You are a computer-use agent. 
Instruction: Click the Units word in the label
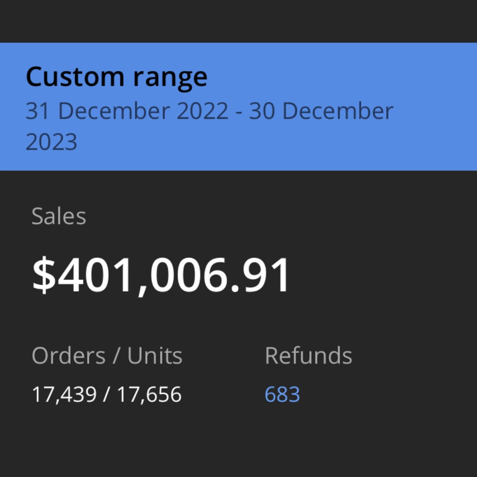(155, 356)
